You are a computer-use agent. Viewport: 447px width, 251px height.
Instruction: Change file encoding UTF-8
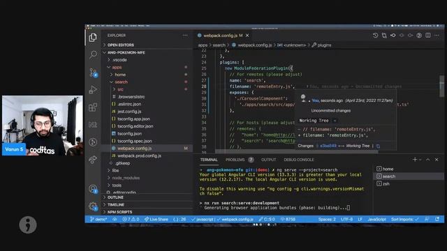click(x=346, y=219)
